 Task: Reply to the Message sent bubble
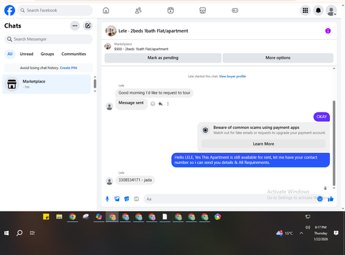pos(160,104)
